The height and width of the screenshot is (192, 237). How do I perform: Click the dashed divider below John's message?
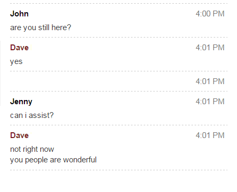tap(119, 38)
